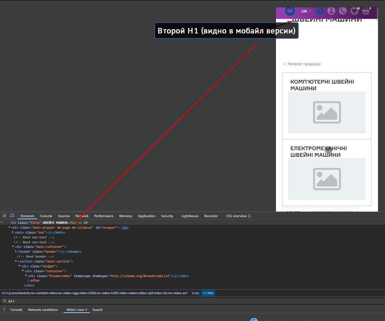Open the Sources panel tab
The width and height of the screenshot is (385, 321).
pos(64,216)
